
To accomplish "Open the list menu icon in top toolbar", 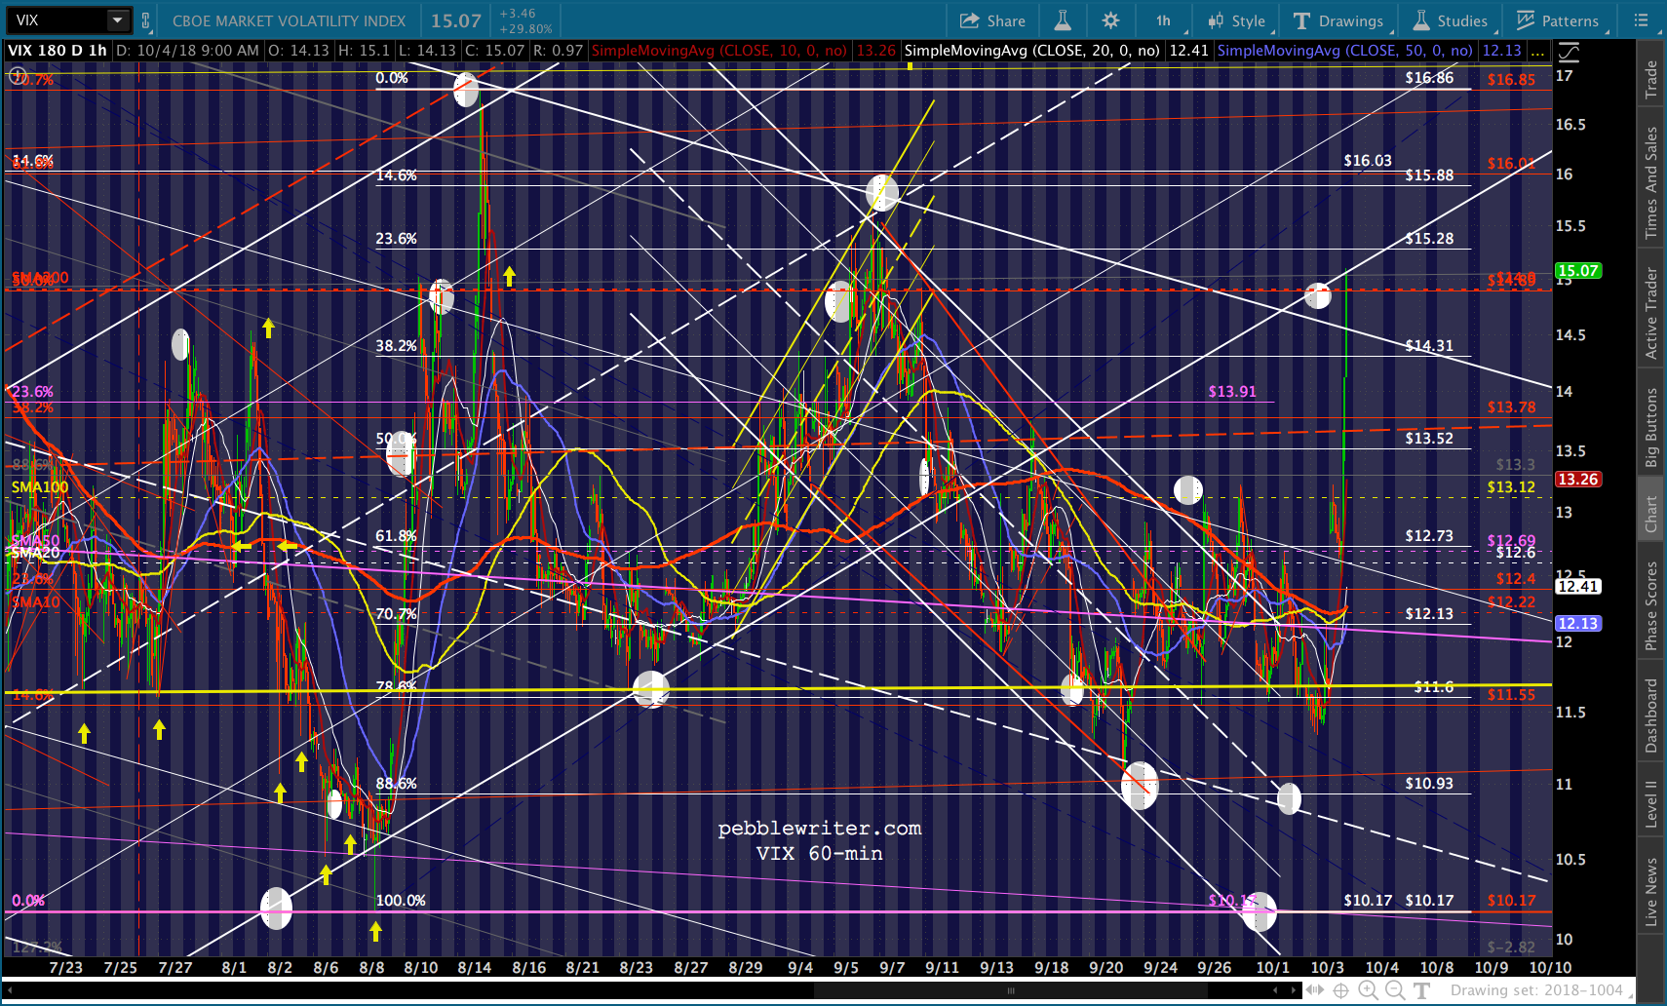I will (1641, 20).
